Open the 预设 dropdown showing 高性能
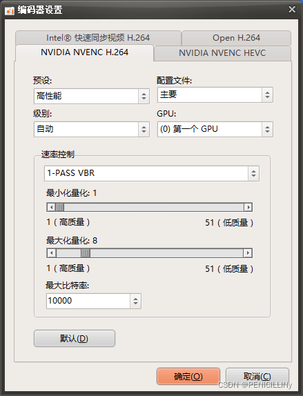This screenshot has width=303, height=396. click(x=92, y=96)
